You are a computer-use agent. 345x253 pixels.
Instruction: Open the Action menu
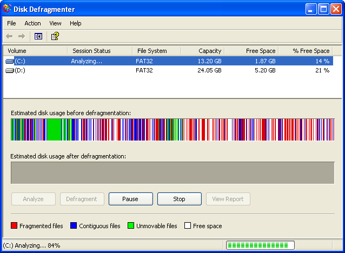[32, 23]
